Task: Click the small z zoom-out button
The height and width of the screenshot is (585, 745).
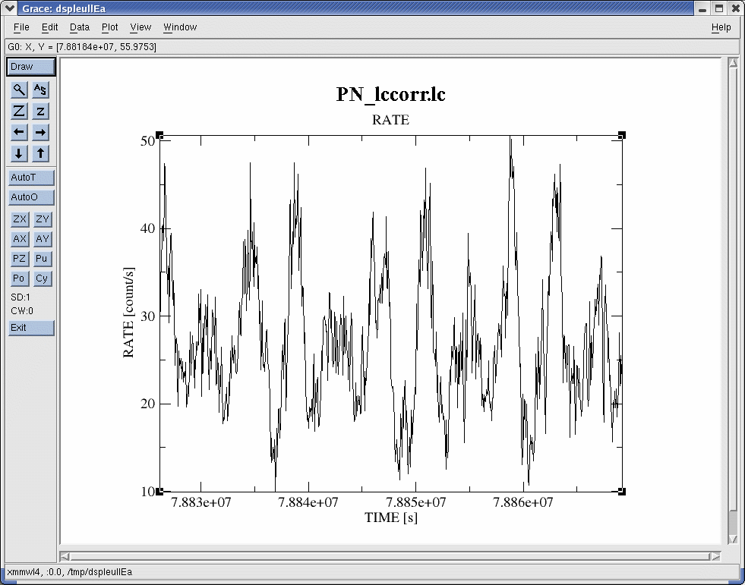Action: point(41,111)
